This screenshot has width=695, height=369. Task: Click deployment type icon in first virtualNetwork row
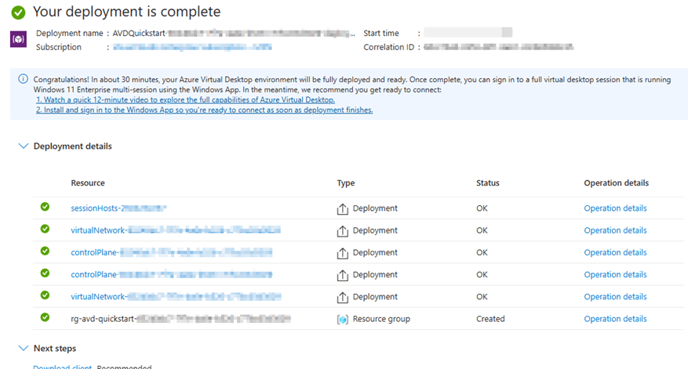tap(342, 230)
